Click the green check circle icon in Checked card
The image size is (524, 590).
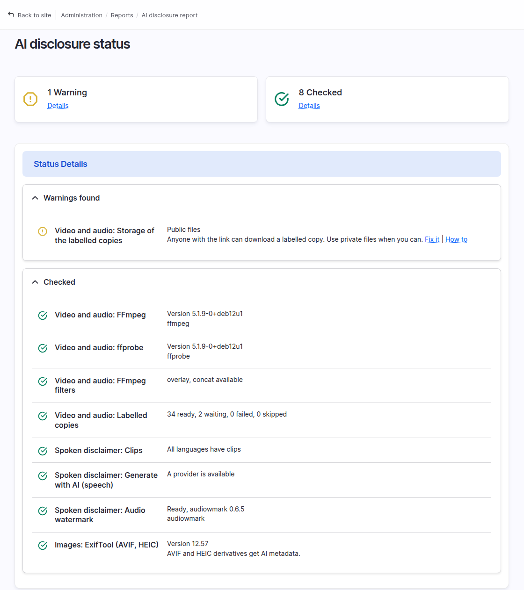point(282,99)
